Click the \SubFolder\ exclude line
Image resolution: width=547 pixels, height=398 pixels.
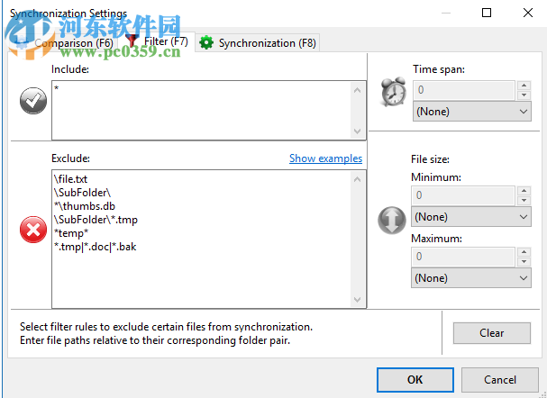83,193
